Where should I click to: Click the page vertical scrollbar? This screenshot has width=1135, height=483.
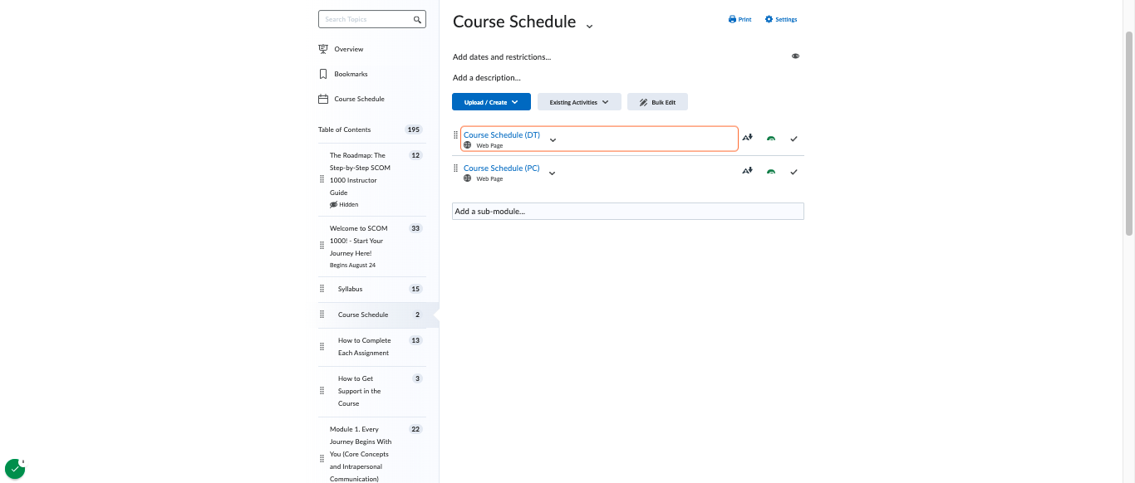tap(1128, 133)
